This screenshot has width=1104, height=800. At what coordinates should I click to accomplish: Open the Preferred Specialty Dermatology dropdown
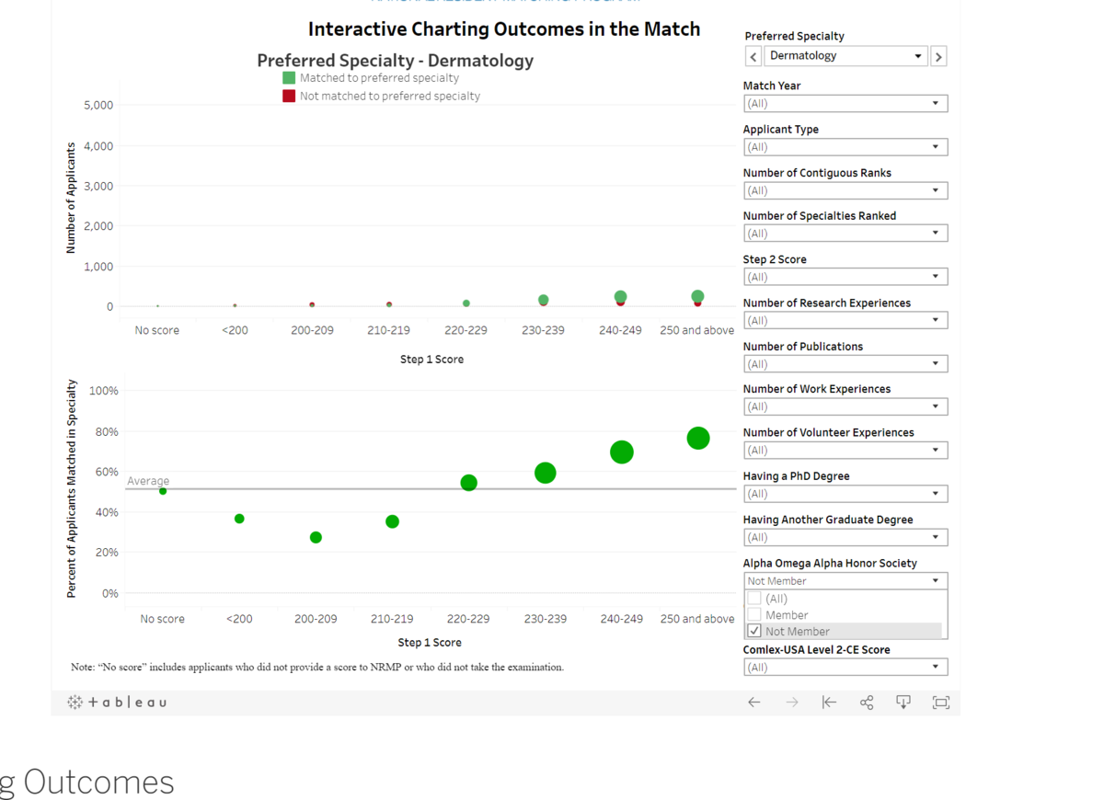click(845, 56)
